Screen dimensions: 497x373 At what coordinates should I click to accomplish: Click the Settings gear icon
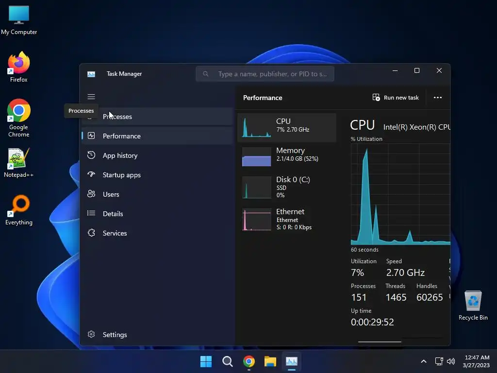[x=91, y=334]
